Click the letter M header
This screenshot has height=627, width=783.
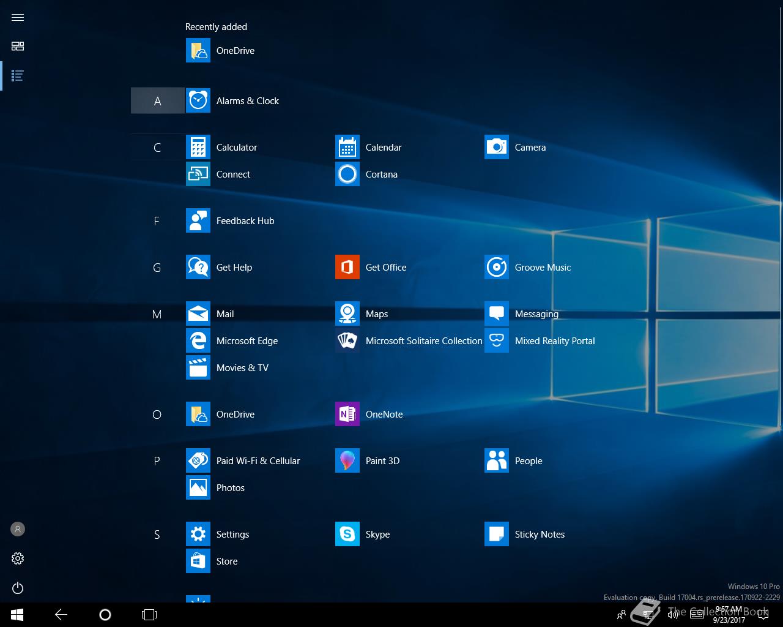[157, 314]
